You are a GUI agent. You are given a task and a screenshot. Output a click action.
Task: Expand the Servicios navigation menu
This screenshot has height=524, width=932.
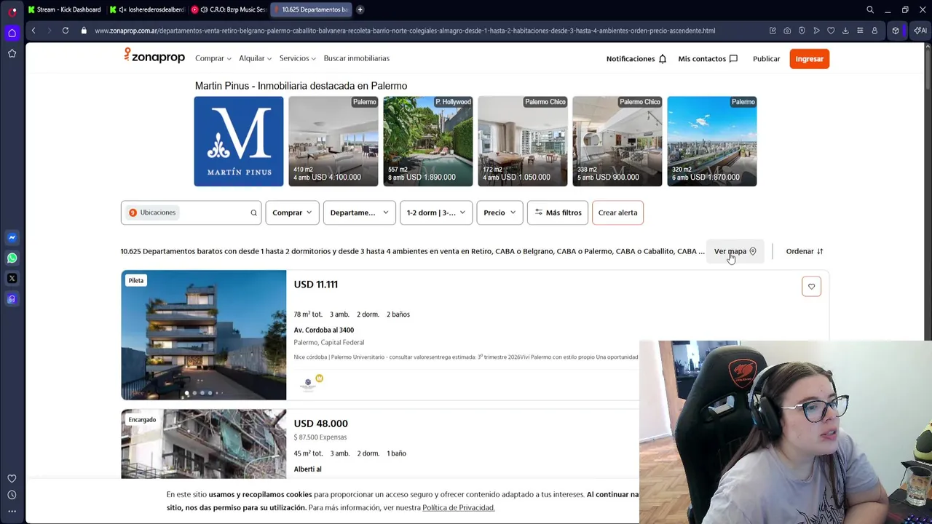click(297, 58)
